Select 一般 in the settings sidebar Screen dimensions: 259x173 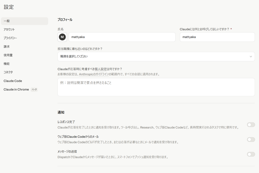pos(25,21)
